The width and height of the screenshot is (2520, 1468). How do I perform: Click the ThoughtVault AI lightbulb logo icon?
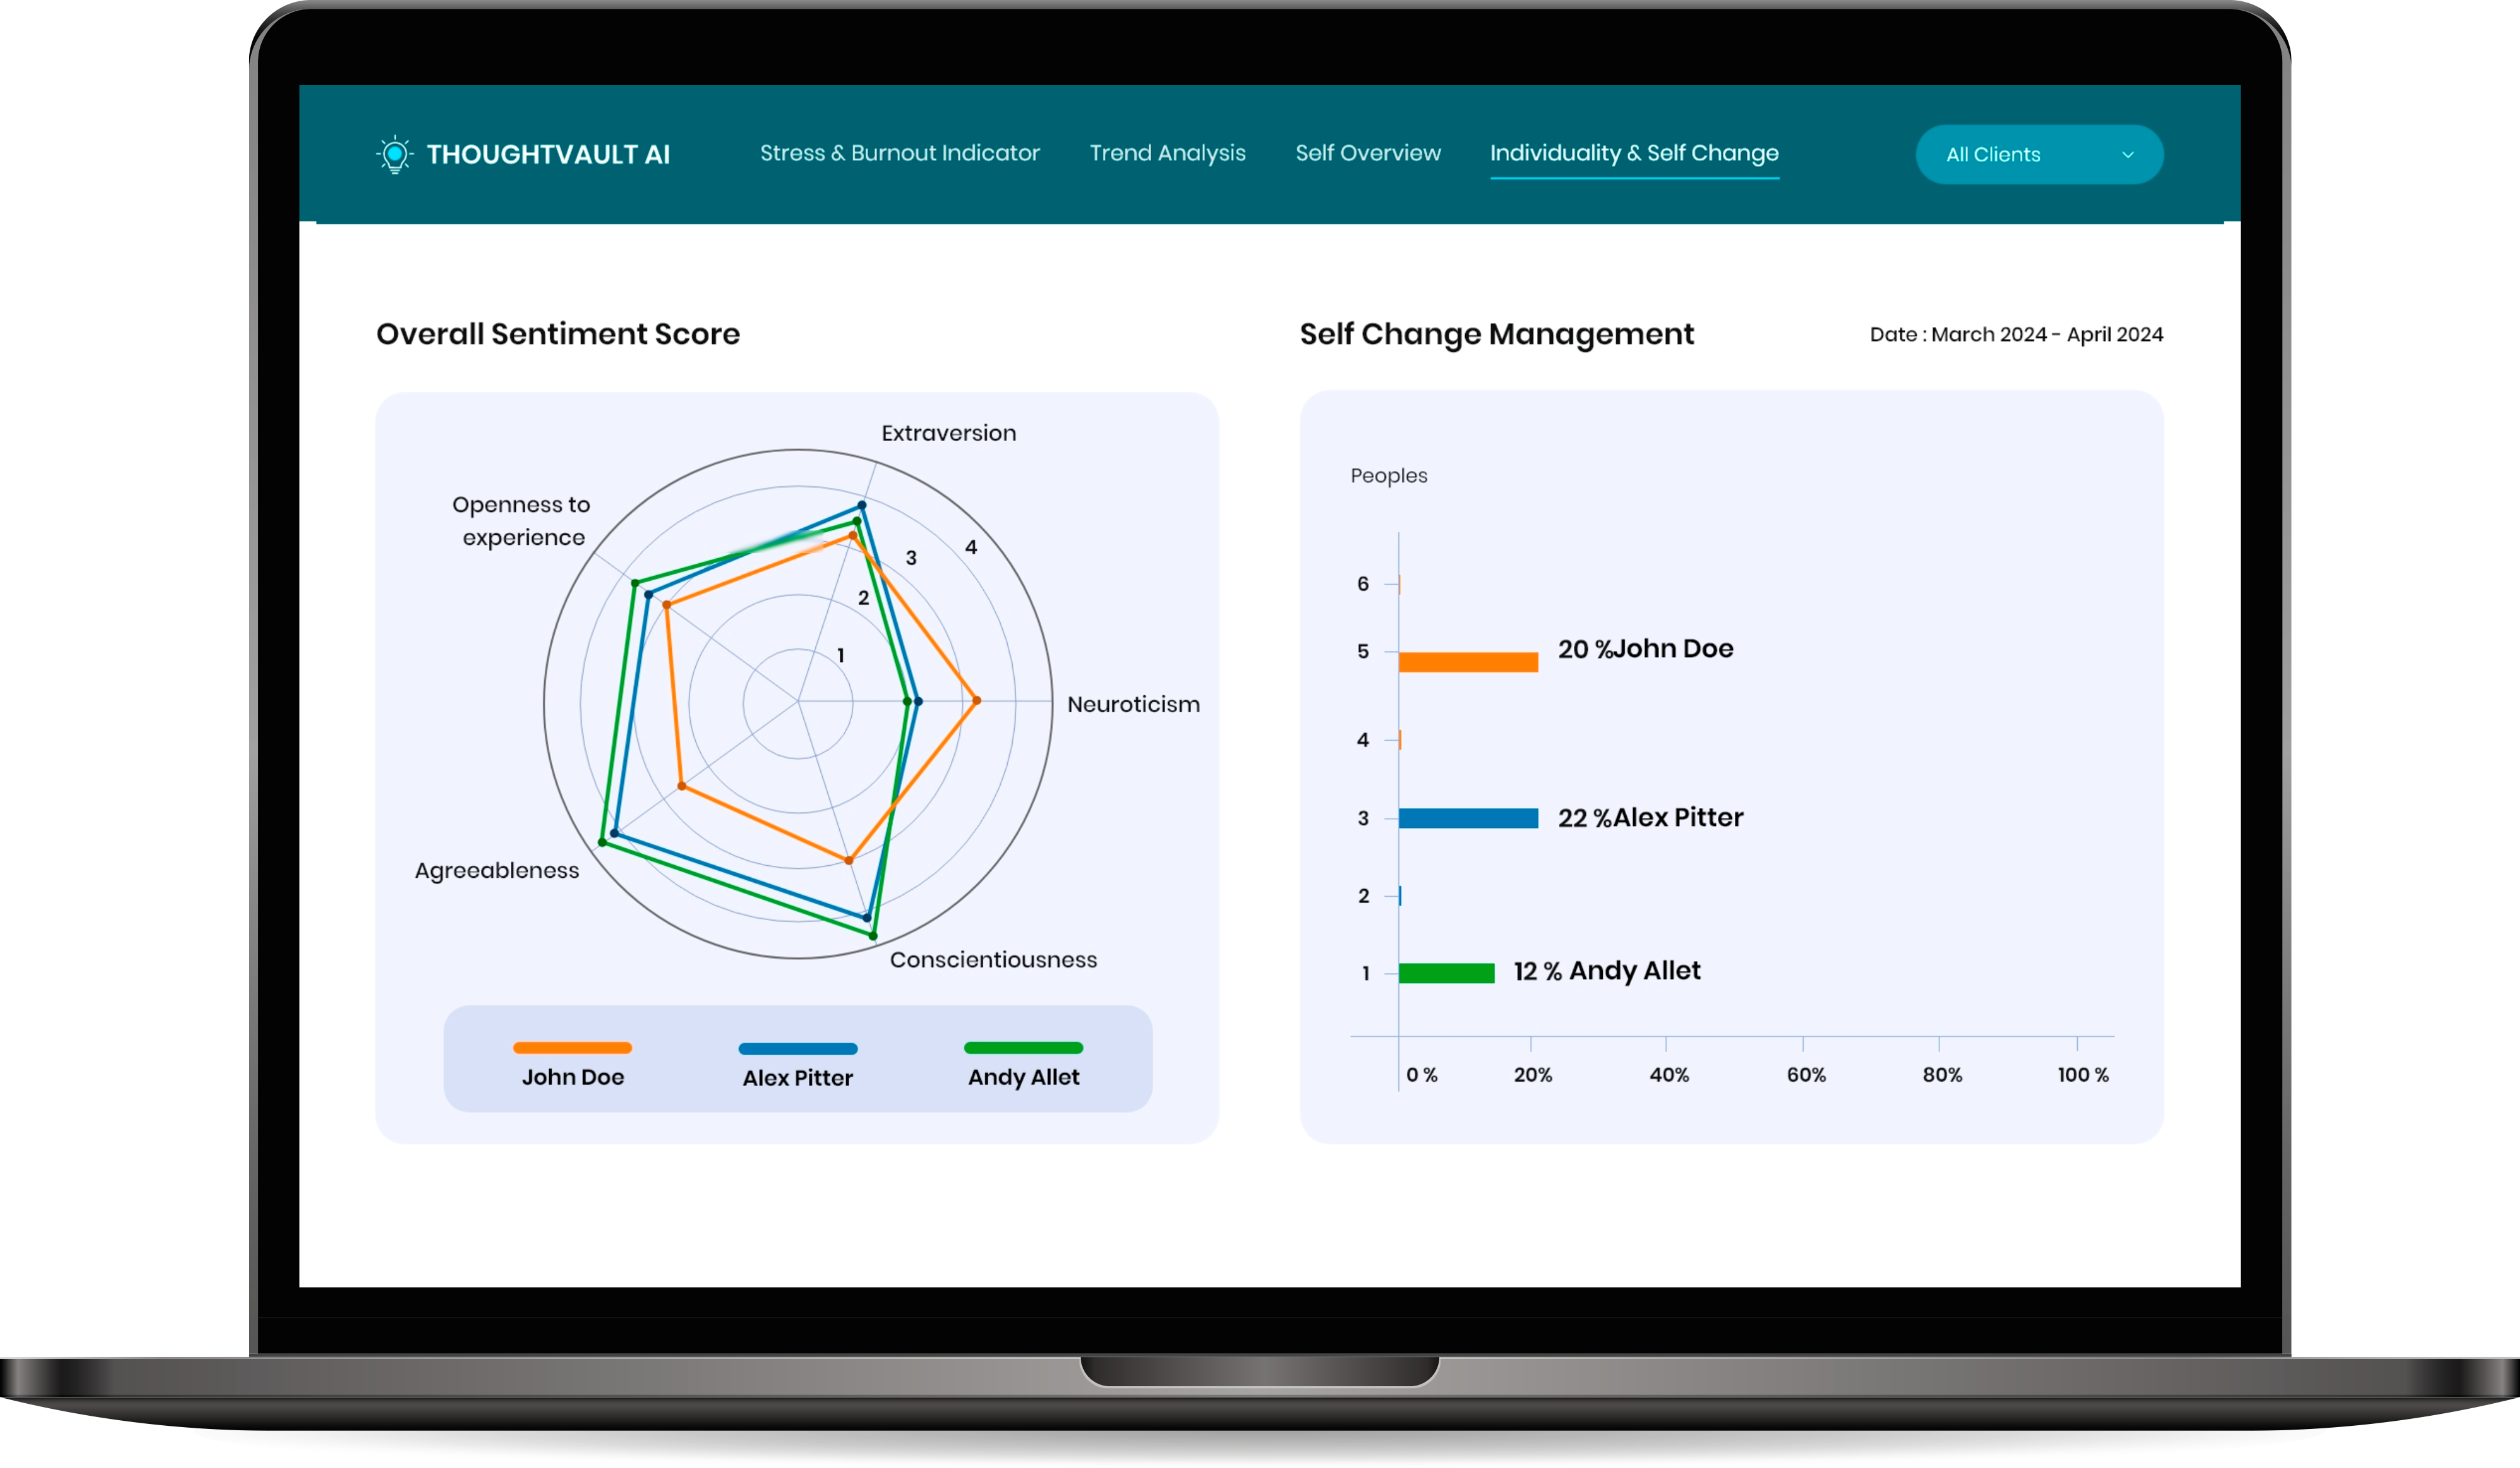click(x=395, y=155)
